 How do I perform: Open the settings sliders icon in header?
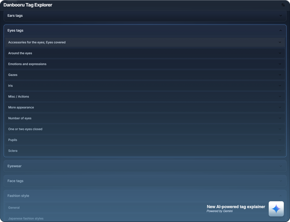pyautogui.click(x=283, y=5)
